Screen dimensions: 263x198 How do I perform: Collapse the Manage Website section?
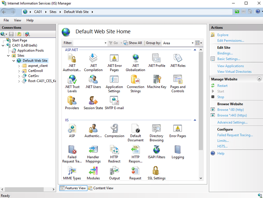coord(259,79)
